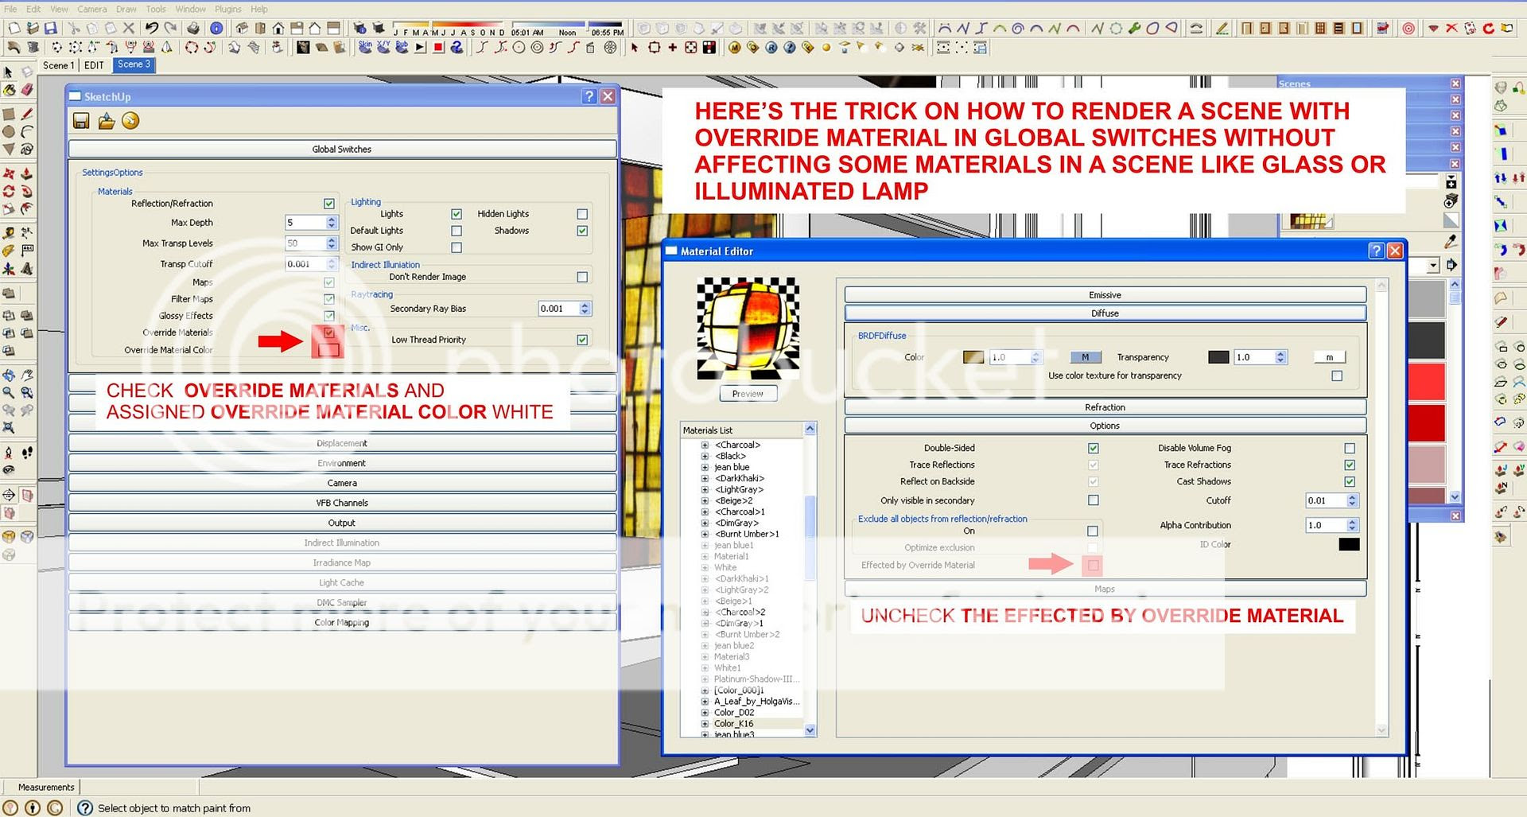The image size is (1527, 817).
Task: Click the restore defaults icon in SketchUp dialog
Action: [131, 121]
